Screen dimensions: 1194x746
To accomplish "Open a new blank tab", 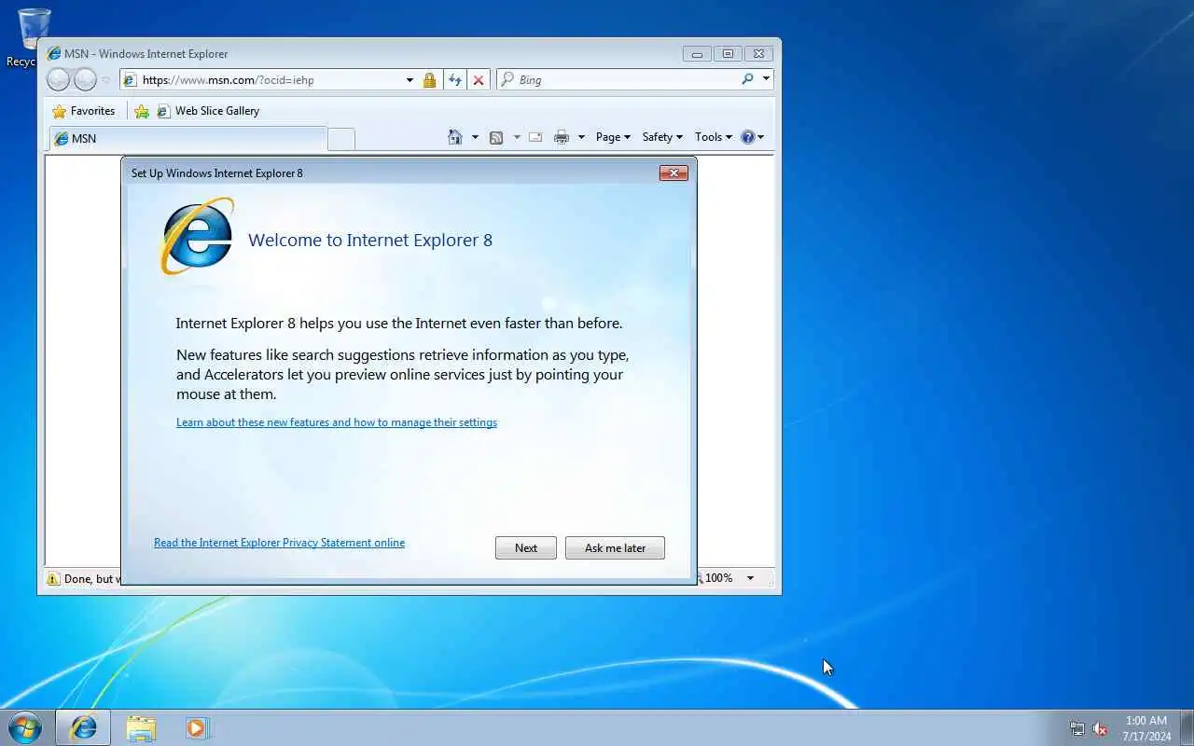I will (x=341, y=139).
